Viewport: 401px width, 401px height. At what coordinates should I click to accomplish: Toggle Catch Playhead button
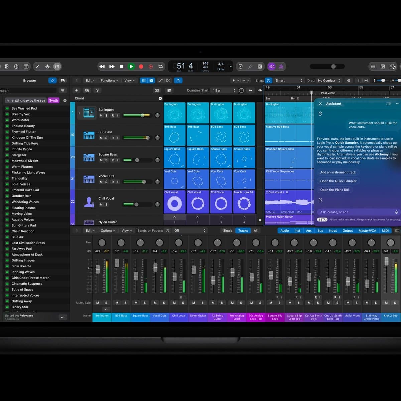[x=178, y=80]
